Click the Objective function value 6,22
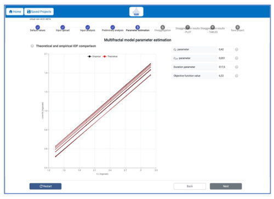Image resolution: width=274 pixels, height=199 pixels. [x=225, y=75]
